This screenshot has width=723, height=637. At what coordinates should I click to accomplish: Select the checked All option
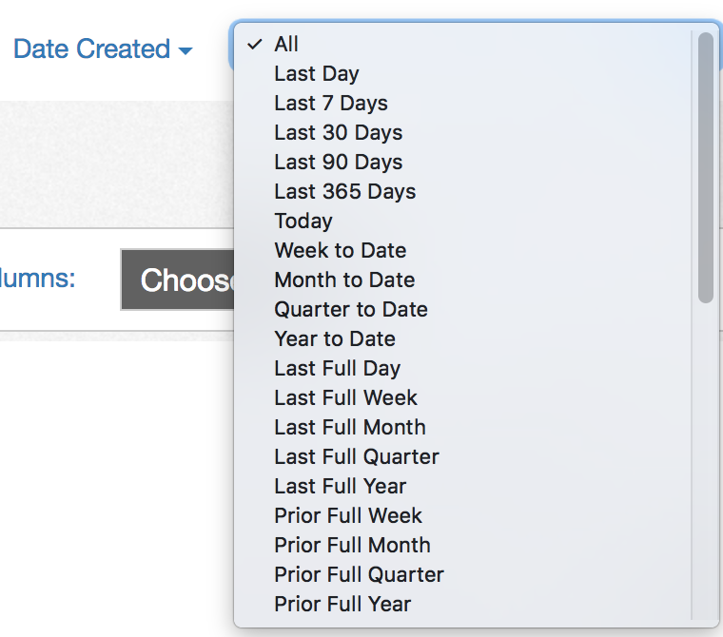click(x=286, y=44)
